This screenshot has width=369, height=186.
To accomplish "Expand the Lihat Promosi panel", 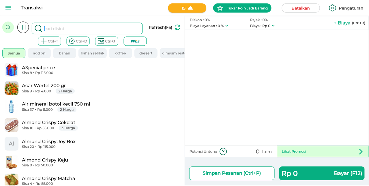I will coord(323,152).
